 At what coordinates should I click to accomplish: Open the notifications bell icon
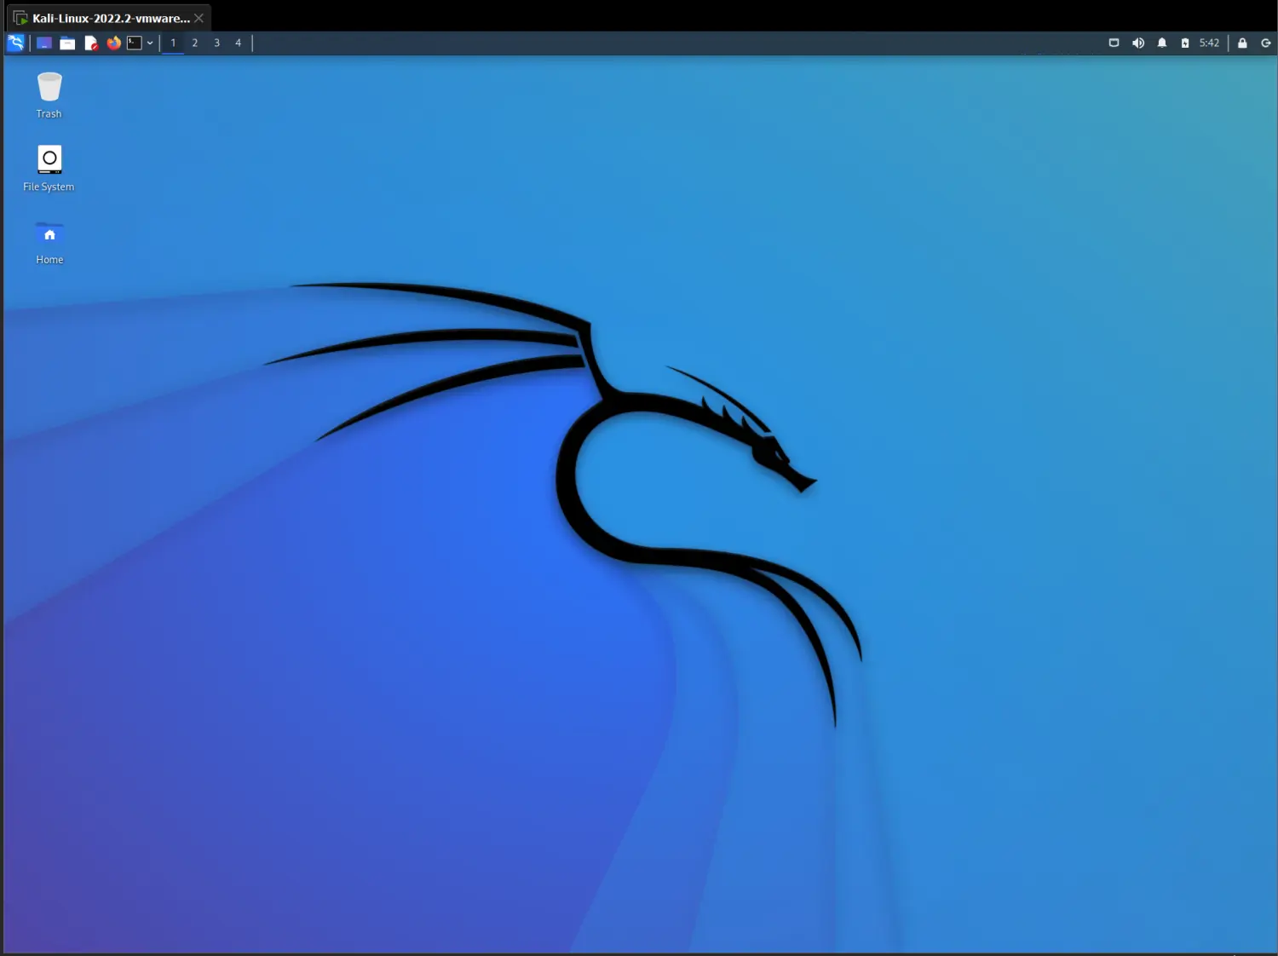click(1162, 43)
